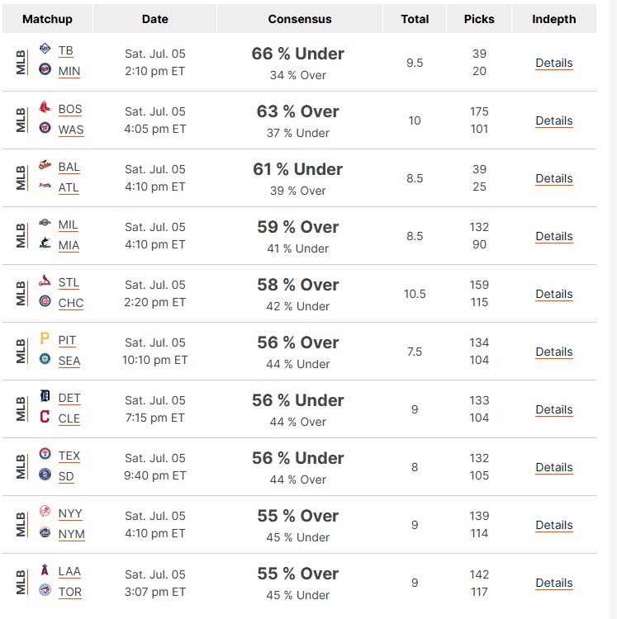Viewport: 617px width, 619px height.
Task: Sort by the Total column header
Action: click(415, 19)
